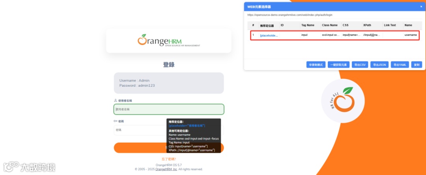Image resolution: width=426 pixels, height=175 pixels.
Task: Select the '//input[@na...' XPath cell
Action: (x=372, y=35)
